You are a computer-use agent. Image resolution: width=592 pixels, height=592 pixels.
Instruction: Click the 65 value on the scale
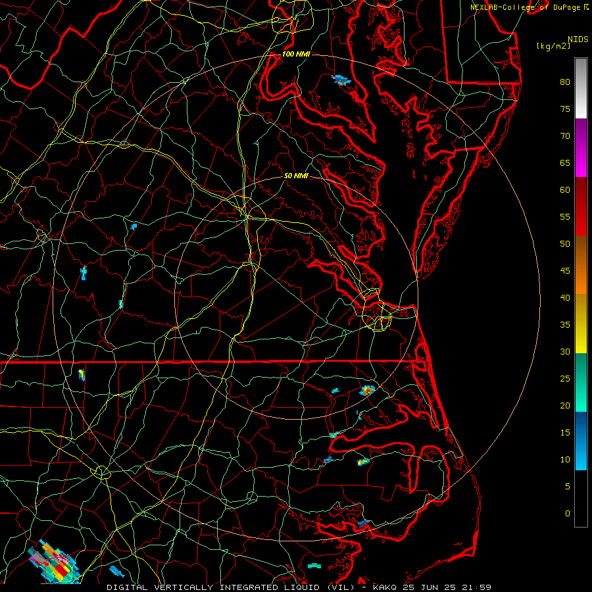[x=565, y=162]
